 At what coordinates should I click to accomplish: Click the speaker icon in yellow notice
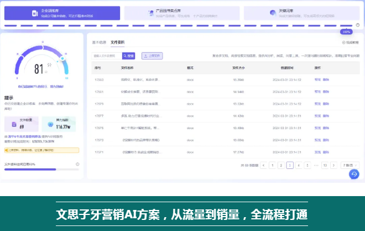click(7, 150)
